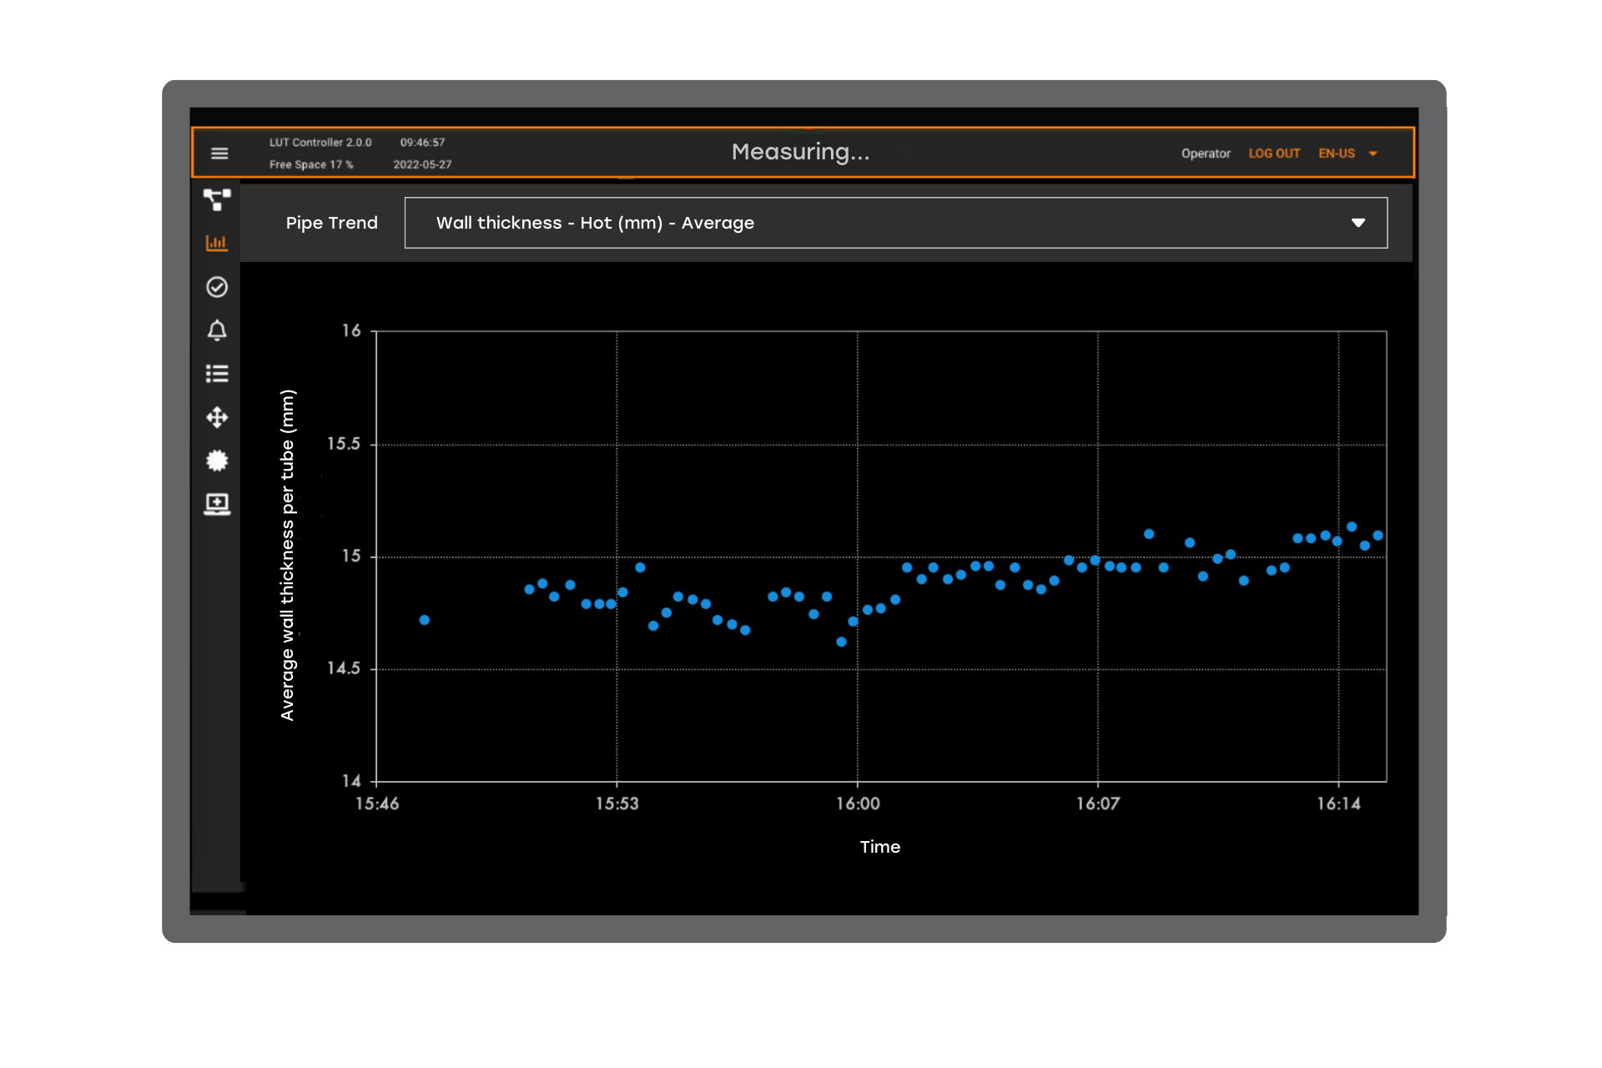Viewport: 1602px width, 1068px height.
Task: Select the lowest data point before 16:00
Action: coord(841,642)
